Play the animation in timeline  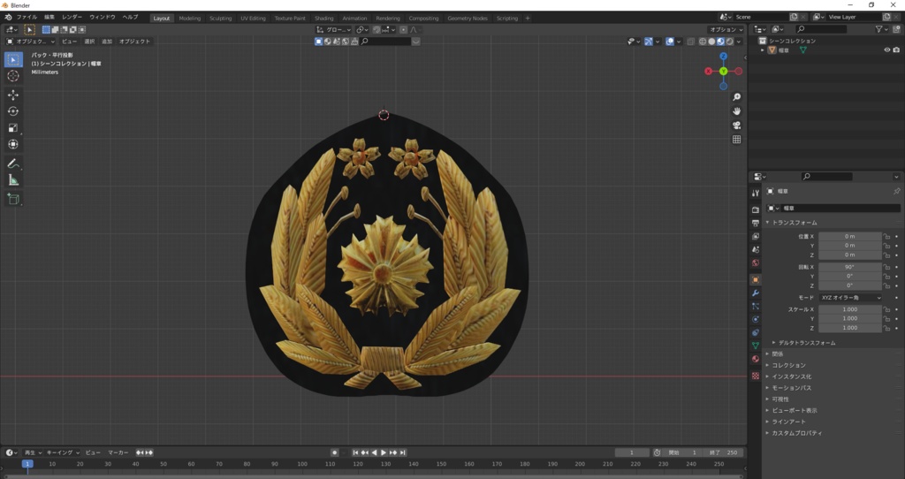(x=384, y=453)
